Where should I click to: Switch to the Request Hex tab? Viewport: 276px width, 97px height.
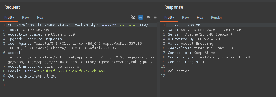(x=40, y=18)
